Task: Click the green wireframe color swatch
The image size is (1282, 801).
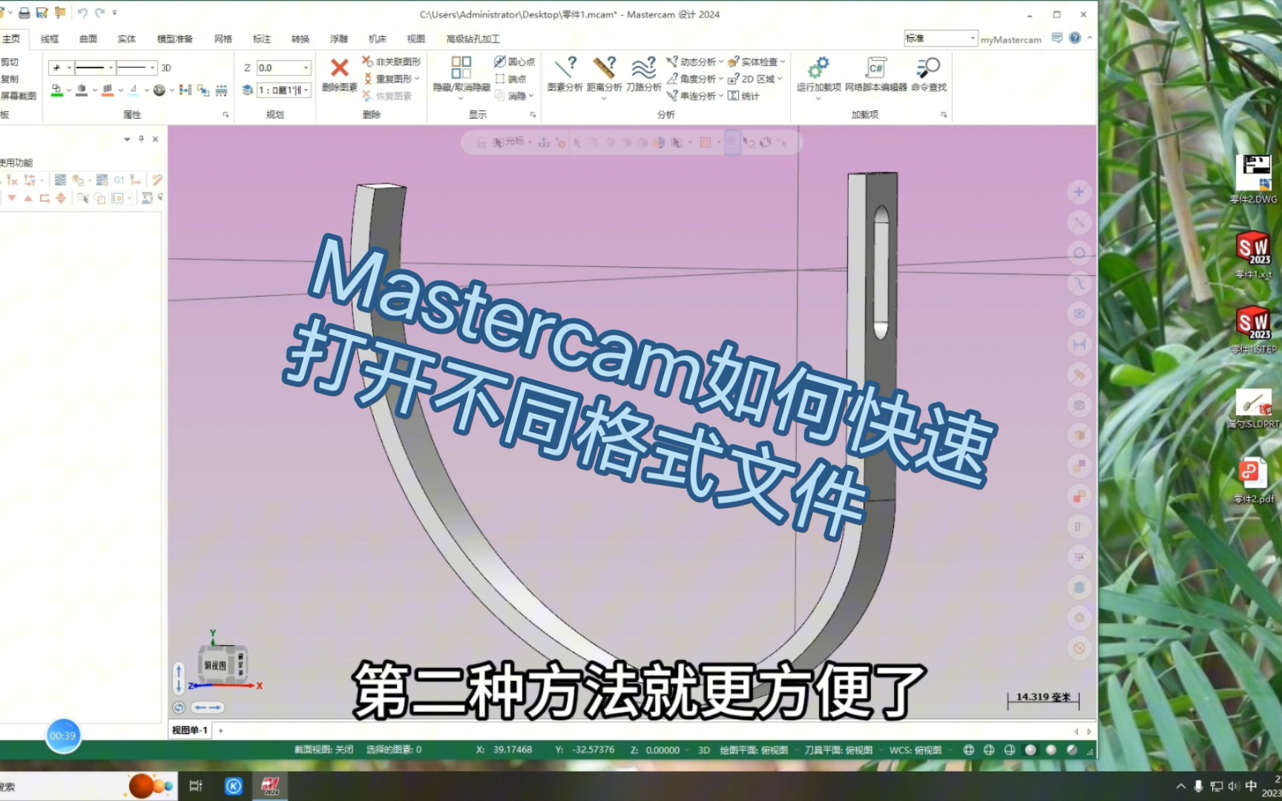Action: pyautogui.click(x=57, y=90)
